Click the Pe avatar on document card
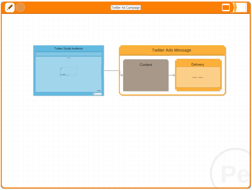This screenshot has width=252, height=190. 61,75
